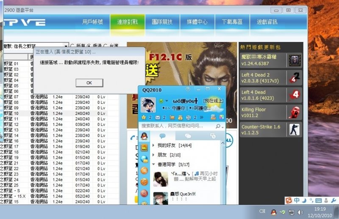Open the 充 recharge sidebar icon
Image resolution: width=339 pixels, height=219 pixels.
click(x=144, y=182)
